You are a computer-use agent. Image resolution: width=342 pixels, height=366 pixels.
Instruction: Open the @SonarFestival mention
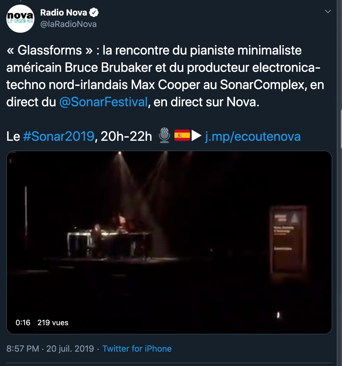click(103, 102)
